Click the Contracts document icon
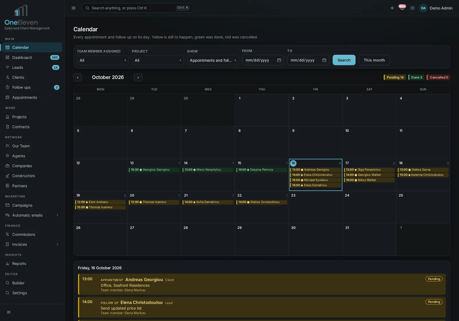Viewport: 459px width, 321px height. pyautogui.click(x=7, y=127)
